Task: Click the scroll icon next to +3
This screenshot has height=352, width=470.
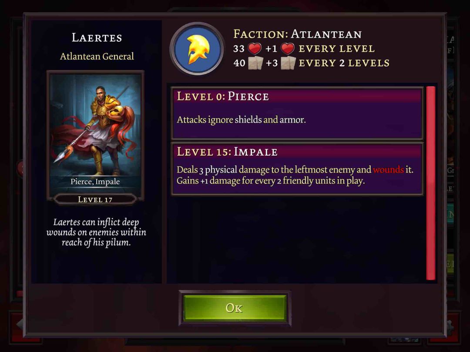Action: point(289,63)
